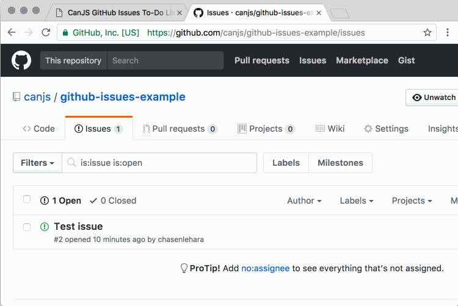
Task: Select the Issues repository tab
Action: 99,129
